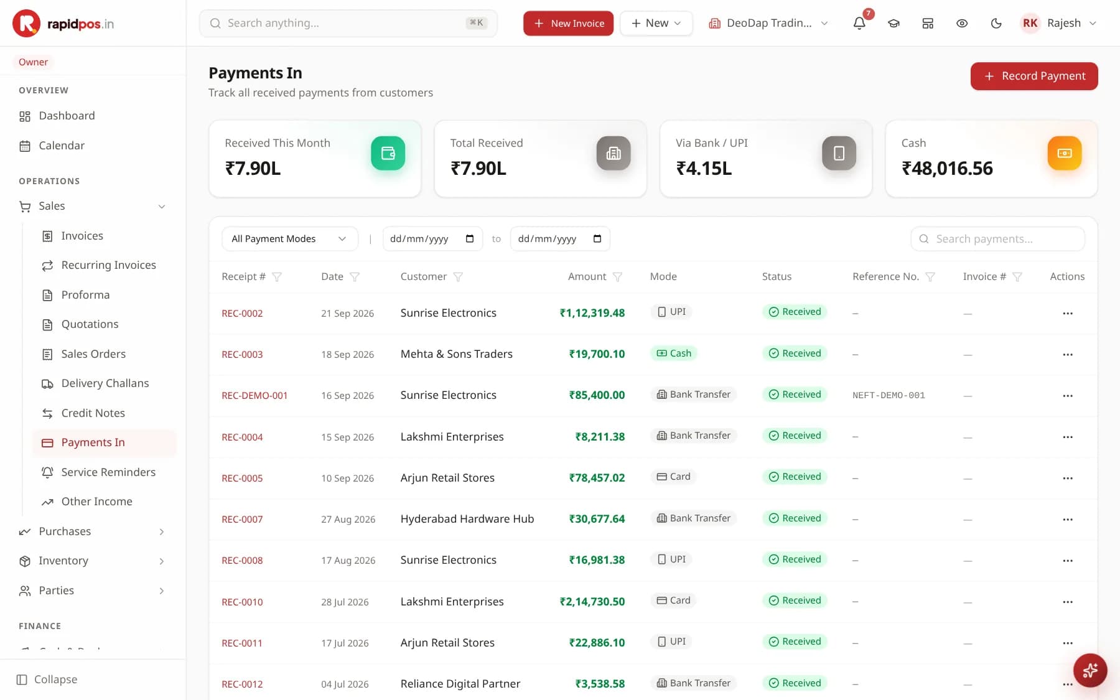Open the Amount column filter icon
The image size is (1120, 700).
click(x=617, y=277)
